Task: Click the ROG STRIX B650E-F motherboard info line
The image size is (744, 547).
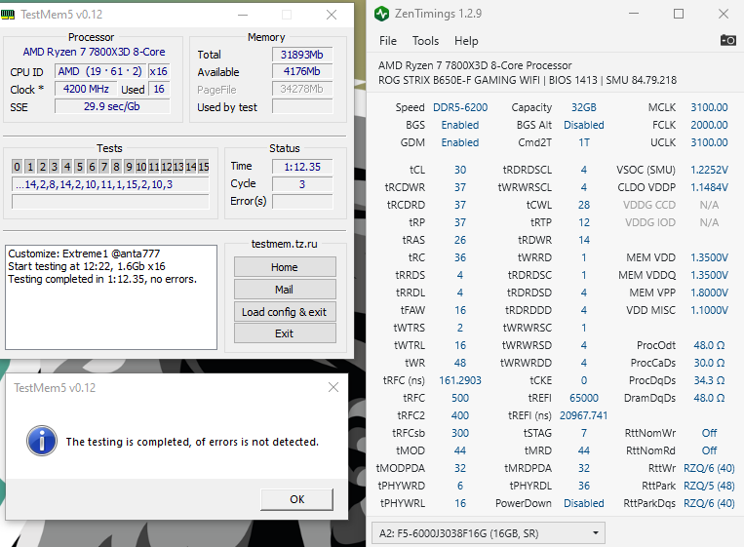Action: point(528,80)
